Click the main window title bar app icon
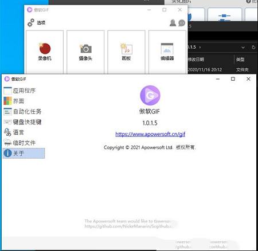This screenshot has height=251, width=258. (29, 10)
